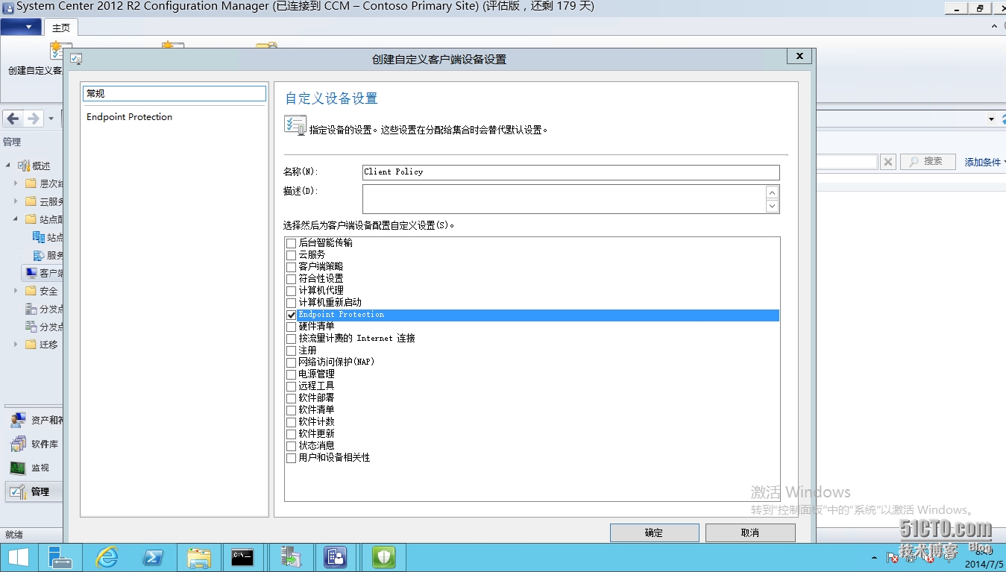Enable the 软件更新 checkbox

tap(292, 434)
